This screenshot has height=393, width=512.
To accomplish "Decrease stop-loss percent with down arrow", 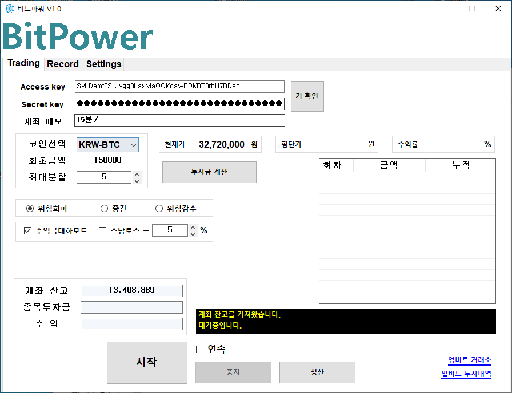I will click(193, 233).
